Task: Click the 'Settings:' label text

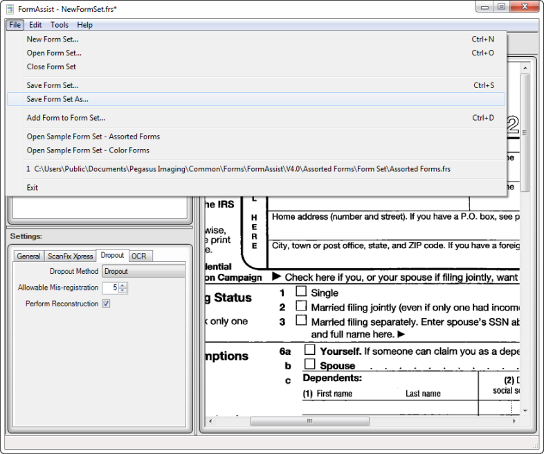Action: [26, 236]
